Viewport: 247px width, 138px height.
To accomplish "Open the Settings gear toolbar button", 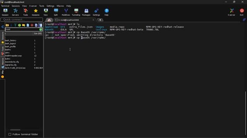I will (x=96, y=12).
